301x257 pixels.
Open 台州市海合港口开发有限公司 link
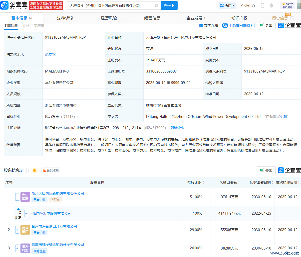coord(54,226)
